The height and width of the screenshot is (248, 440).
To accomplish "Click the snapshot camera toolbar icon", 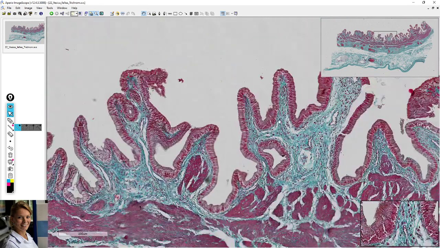I will click(x=14, y=13).
